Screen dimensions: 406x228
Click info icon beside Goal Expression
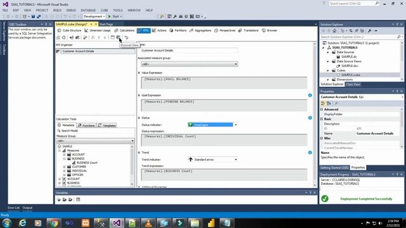(310, 95)
